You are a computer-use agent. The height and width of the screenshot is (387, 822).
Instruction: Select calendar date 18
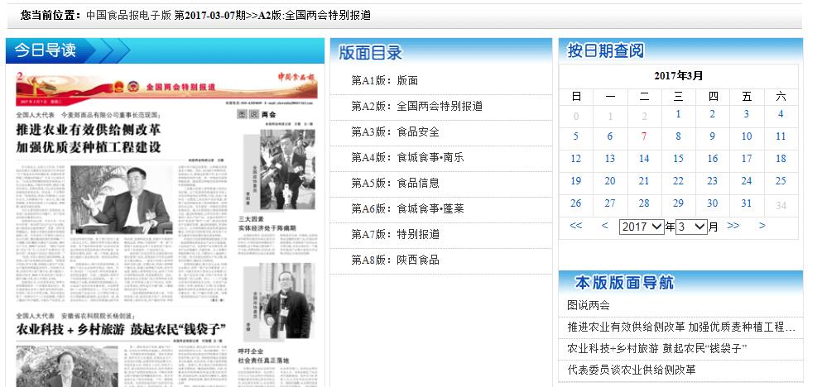click(x=781, y=159)
